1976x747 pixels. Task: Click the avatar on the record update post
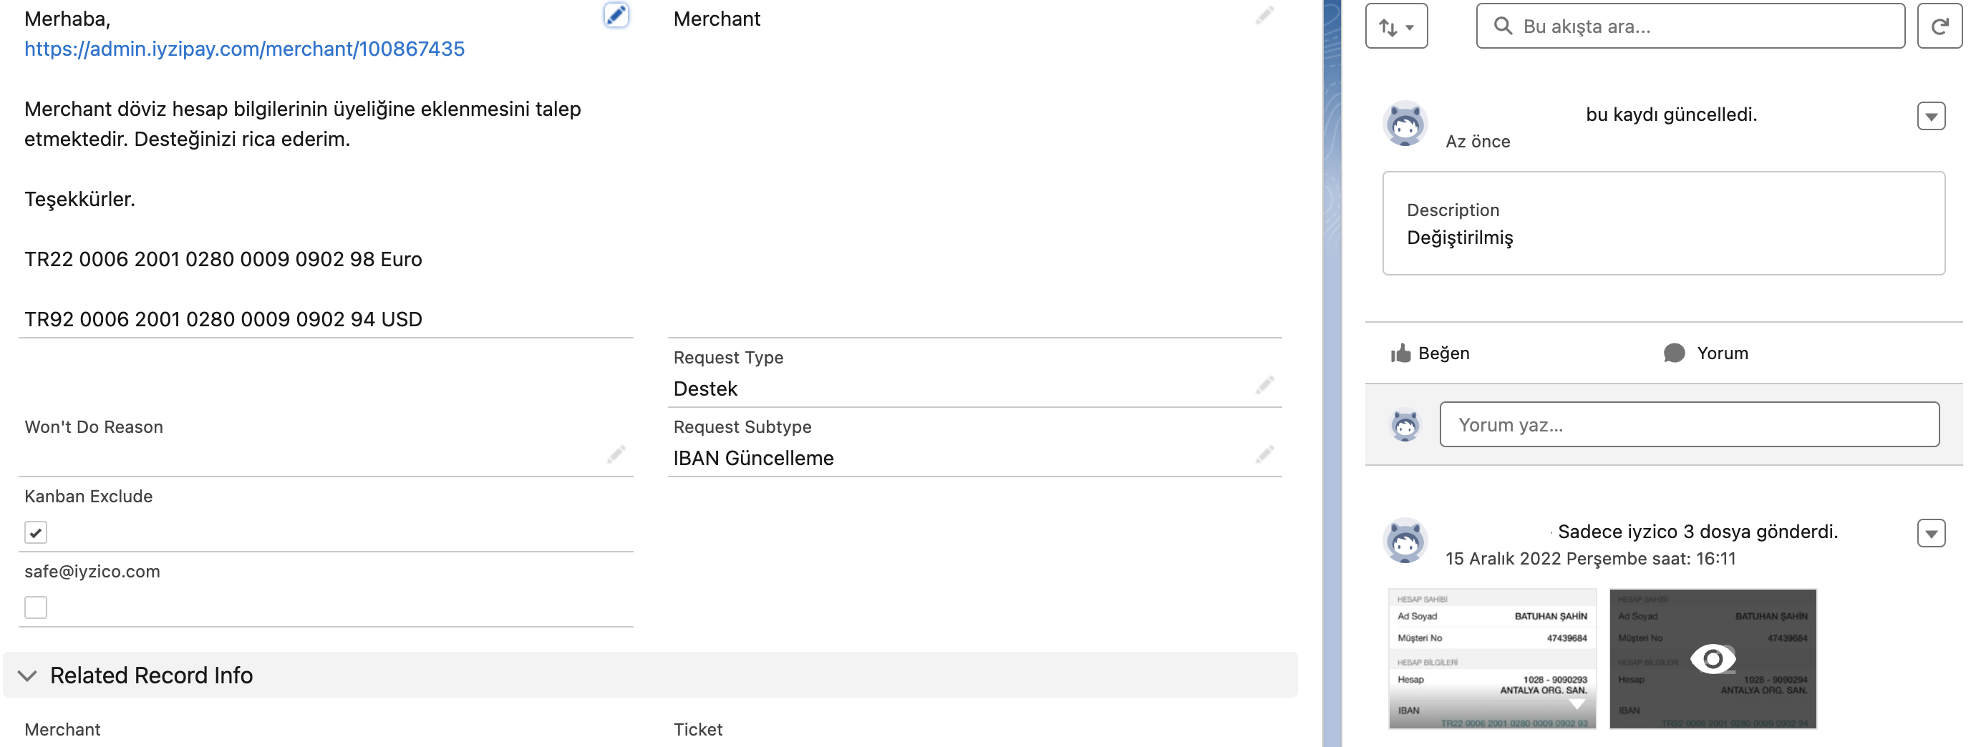point(1405,124)
